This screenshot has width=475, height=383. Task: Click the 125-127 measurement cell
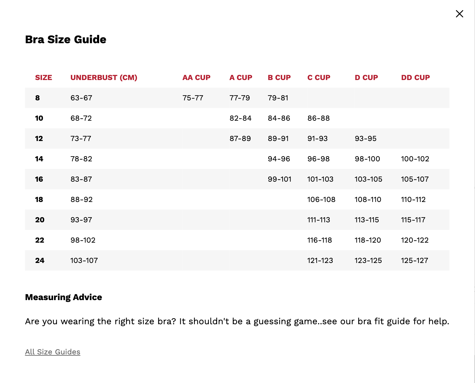point(415,260)
